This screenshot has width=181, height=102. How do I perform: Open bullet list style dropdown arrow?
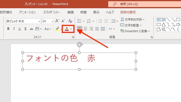(84, 21)
